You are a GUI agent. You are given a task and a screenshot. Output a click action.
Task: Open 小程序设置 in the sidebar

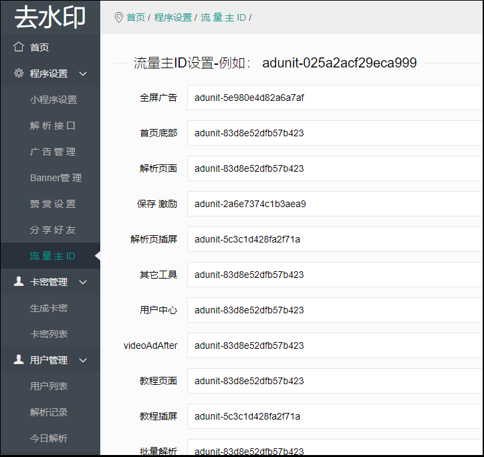coord(53,100)
